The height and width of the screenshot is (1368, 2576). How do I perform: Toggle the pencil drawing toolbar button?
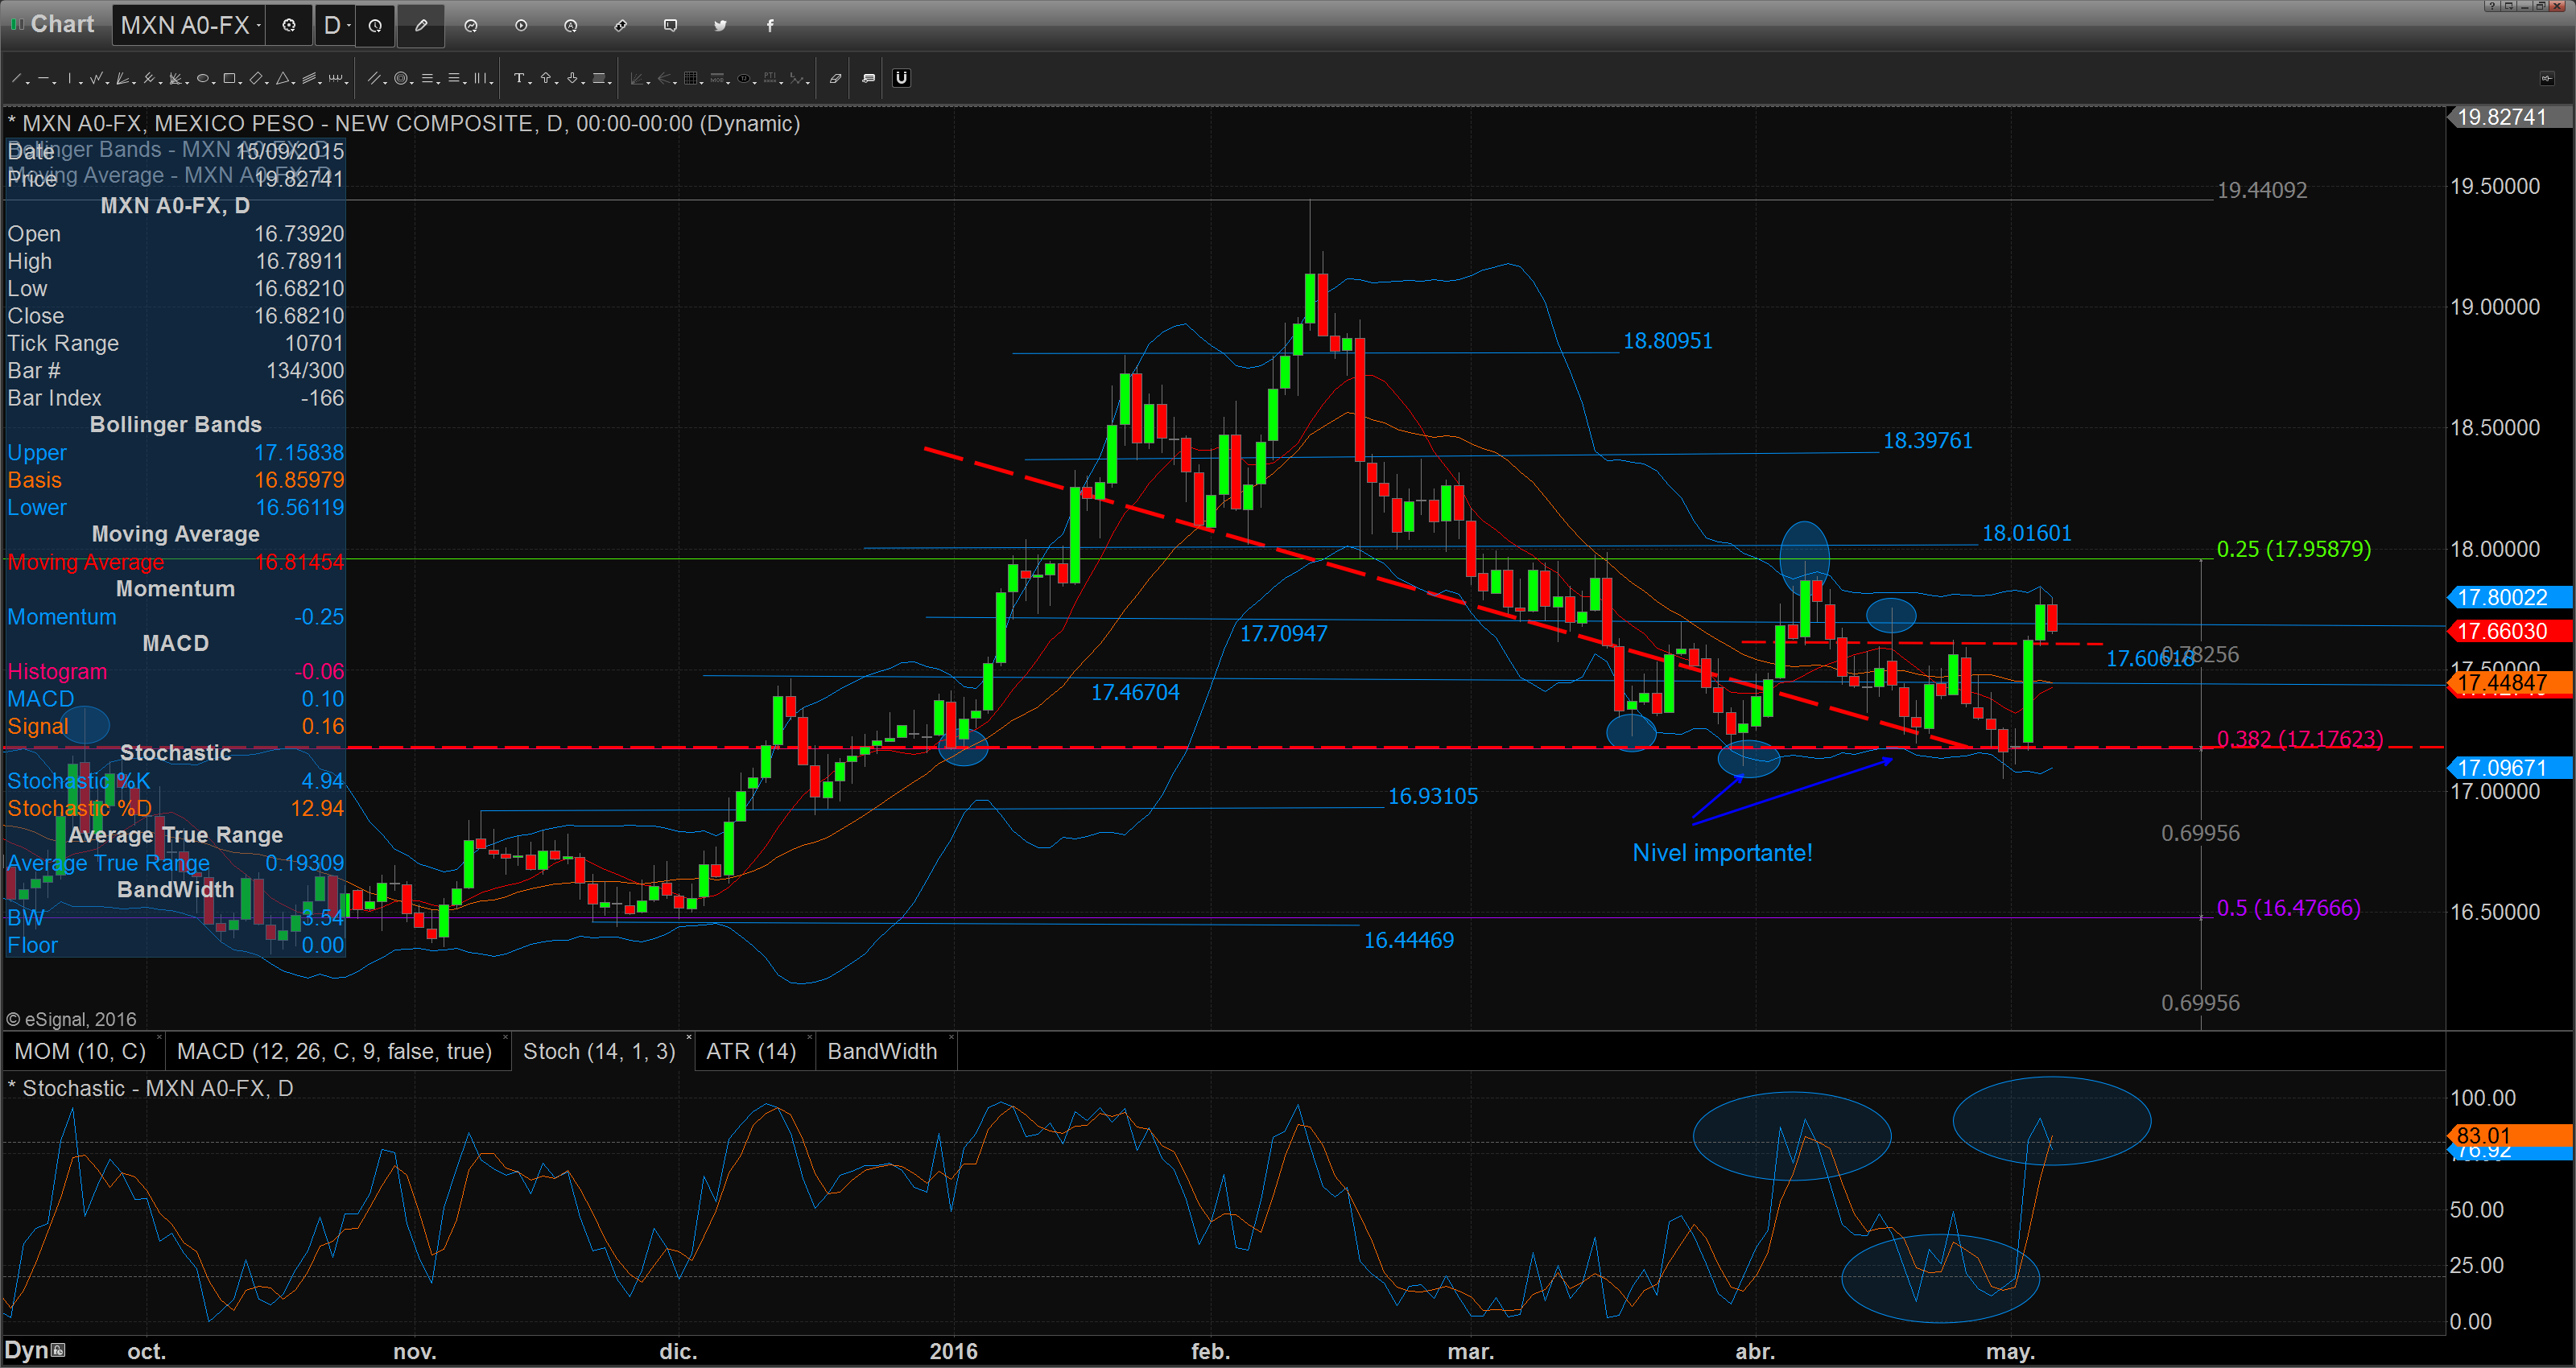point(421,26)
